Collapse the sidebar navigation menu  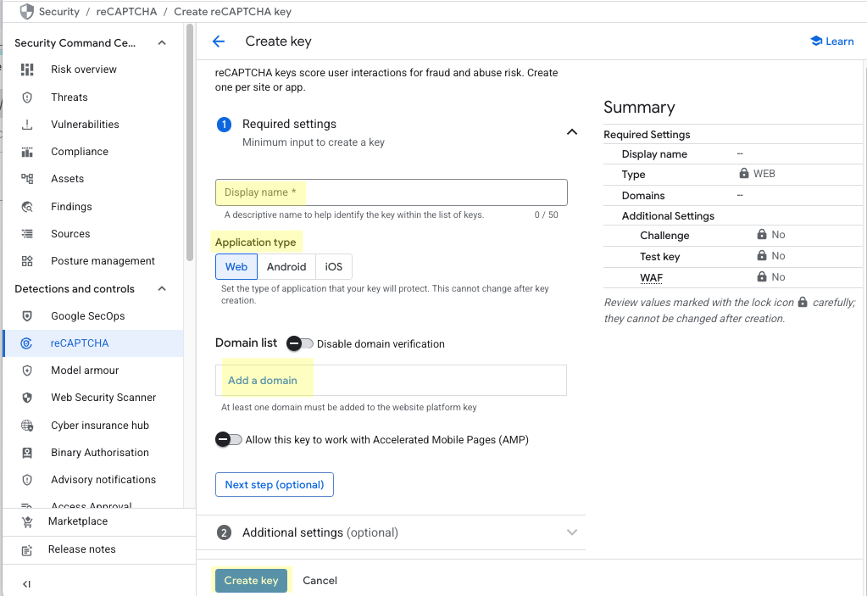(26, 584)
